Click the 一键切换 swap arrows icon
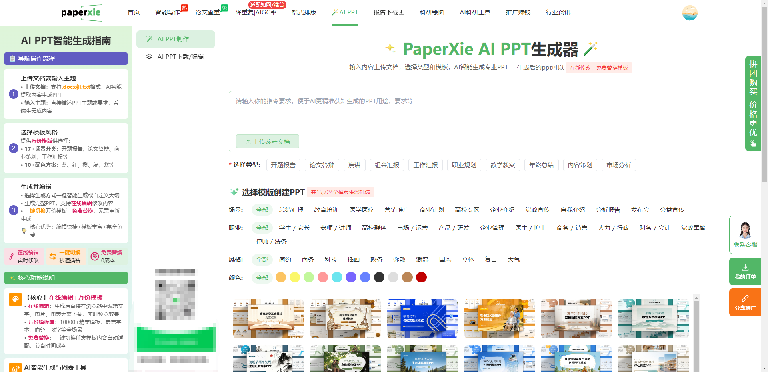This screenshot has width=768, height=372. pos(53,256)
